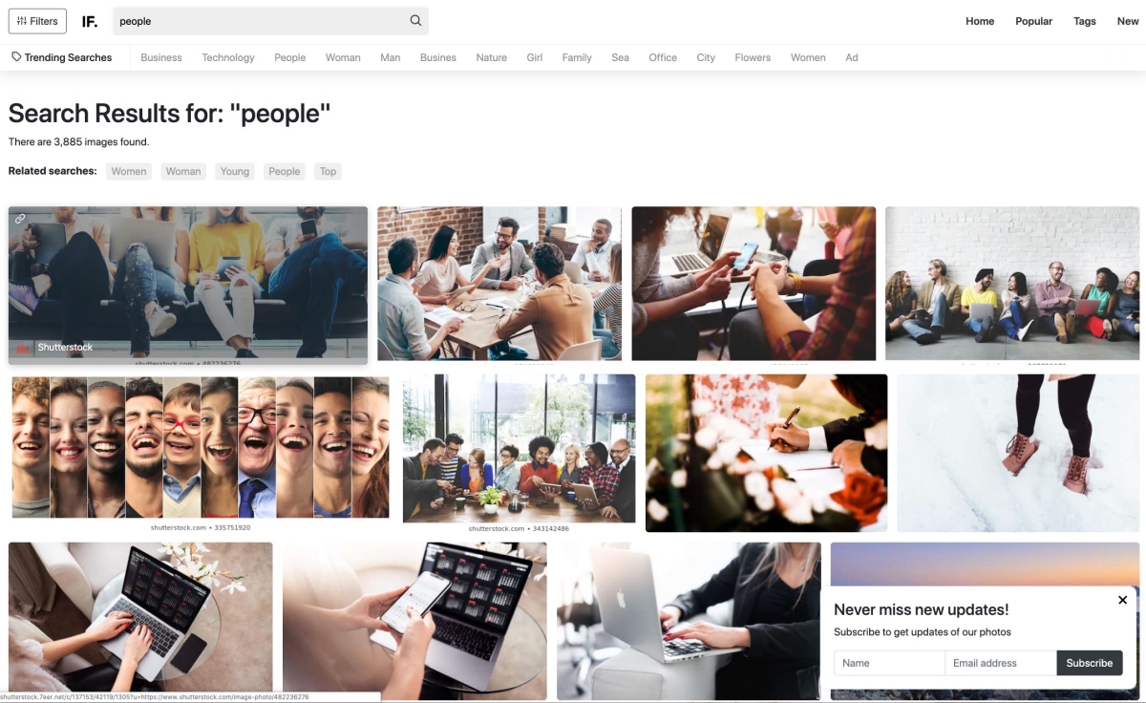The height and width of the screenshot is (703, 1146).
Task: Open the Filters panel button
Action: tap(37, 21)
